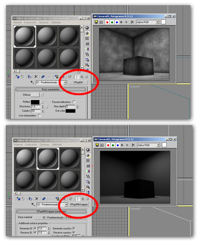Enable Use interpolation checkbox

(x=40, y=115)
